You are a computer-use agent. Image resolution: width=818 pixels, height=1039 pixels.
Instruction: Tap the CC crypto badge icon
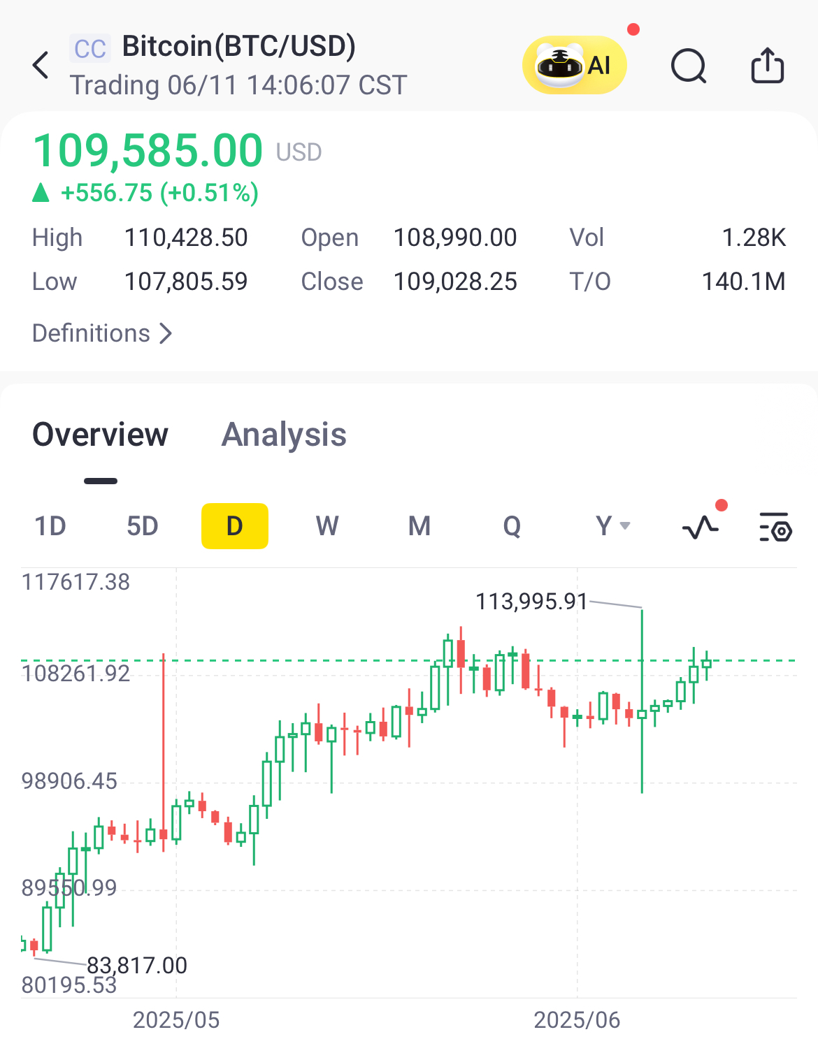(x=90, y=49)
